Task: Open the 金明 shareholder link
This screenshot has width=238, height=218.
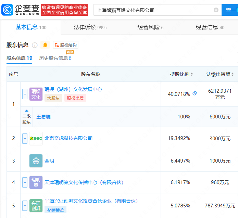Action: click(x=49, y=161)
